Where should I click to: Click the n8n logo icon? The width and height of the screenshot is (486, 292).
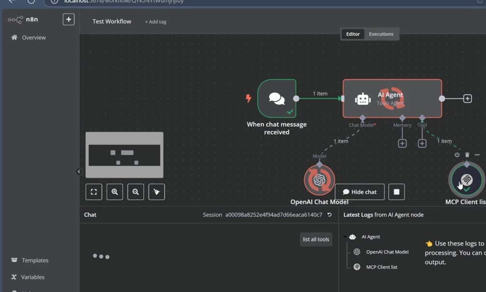pos(15,20)
